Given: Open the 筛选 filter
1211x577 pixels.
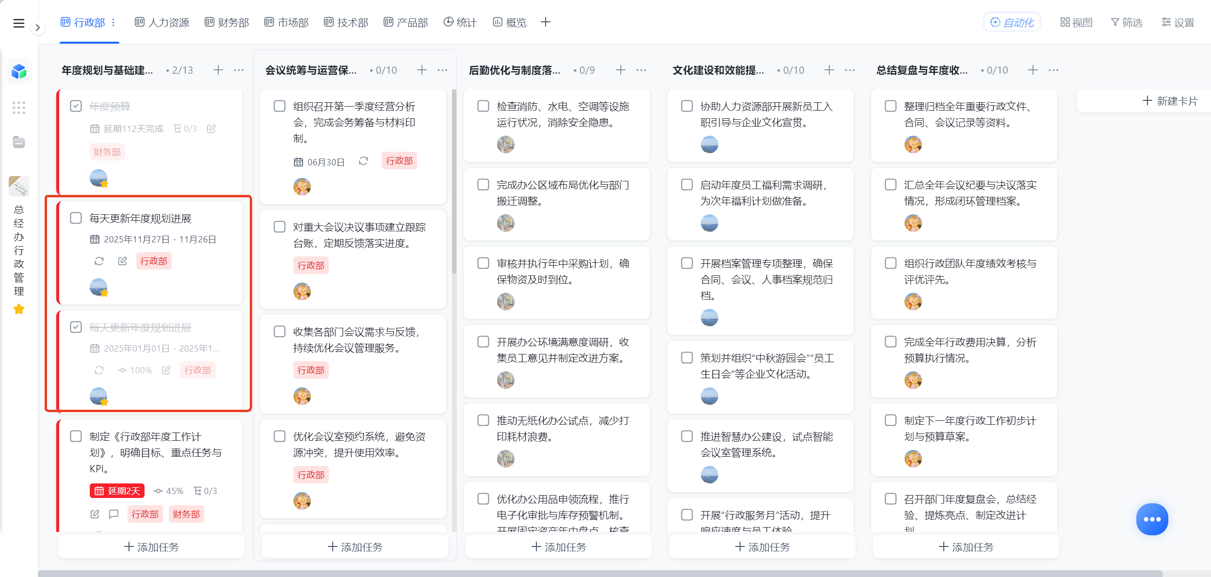Looking at the screenshot, I should pos(1127,22).
